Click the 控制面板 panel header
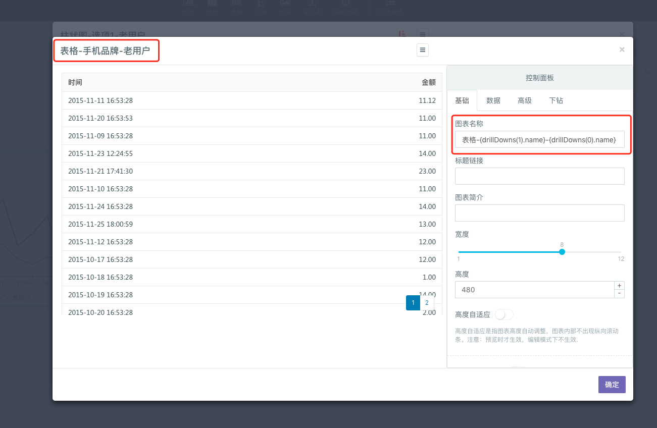 click(x=540, y=78)
